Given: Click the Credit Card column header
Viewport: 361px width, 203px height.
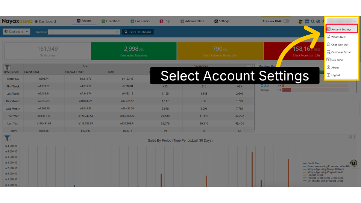Looking at the screenshot, I should point(32,72).
